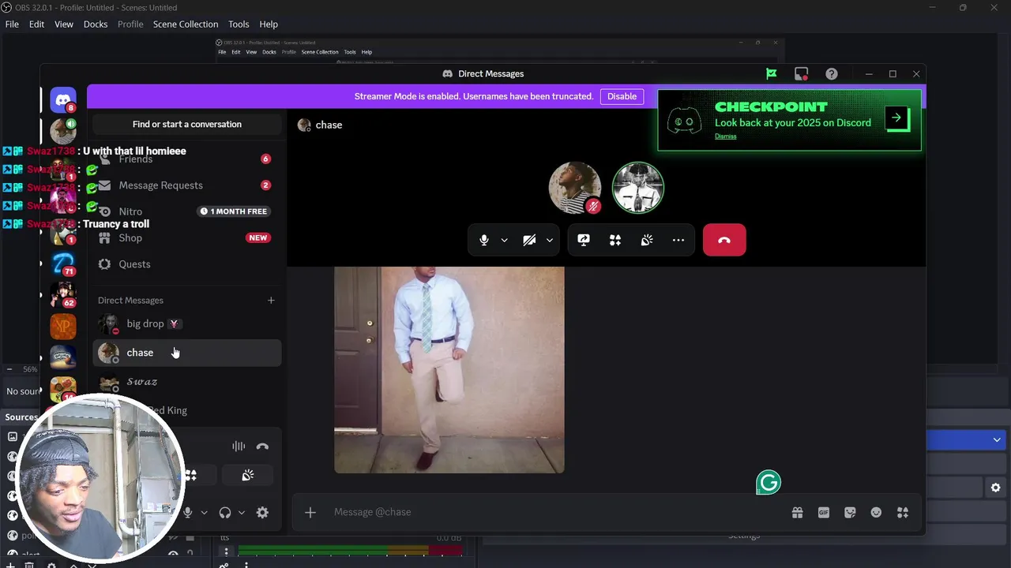Screen dimensions: 1011x568
Task: Remove selected source with OBS trash icon
Action: (29, 564)
